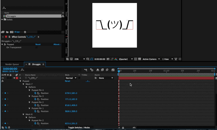Click the trash icon in Project panel

(x=25, y=32)
